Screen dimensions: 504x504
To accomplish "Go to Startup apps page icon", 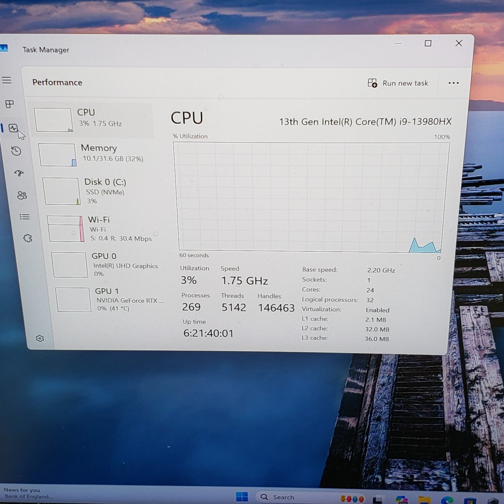I will (x=19, y=173).
